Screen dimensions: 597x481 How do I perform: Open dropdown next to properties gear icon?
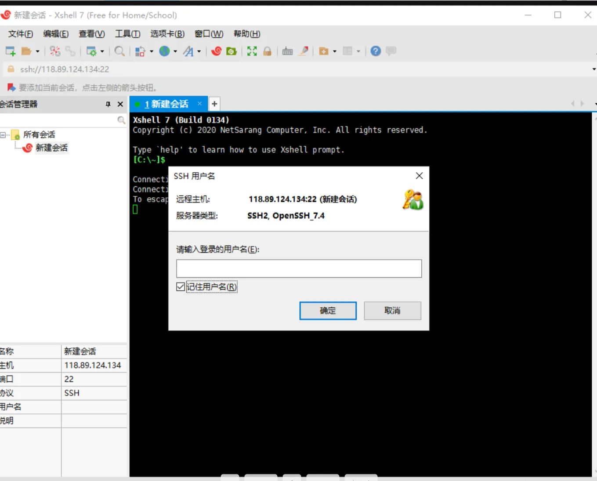102,51
